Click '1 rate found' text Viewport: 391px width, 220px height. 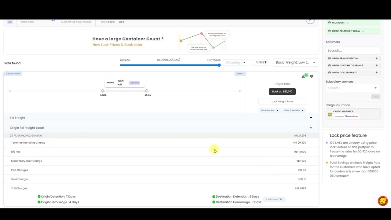[x=12, y=63]
